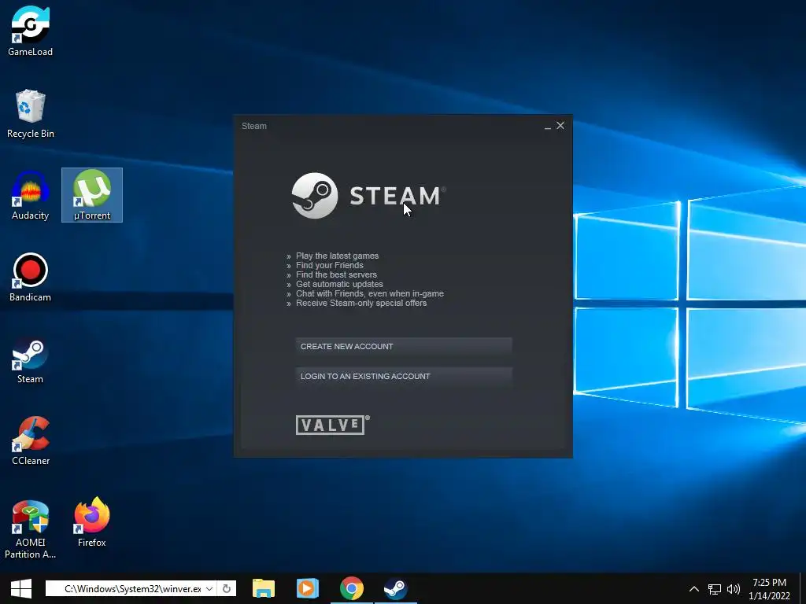Select the Bandicam desktop shortcut

point(31,278)
